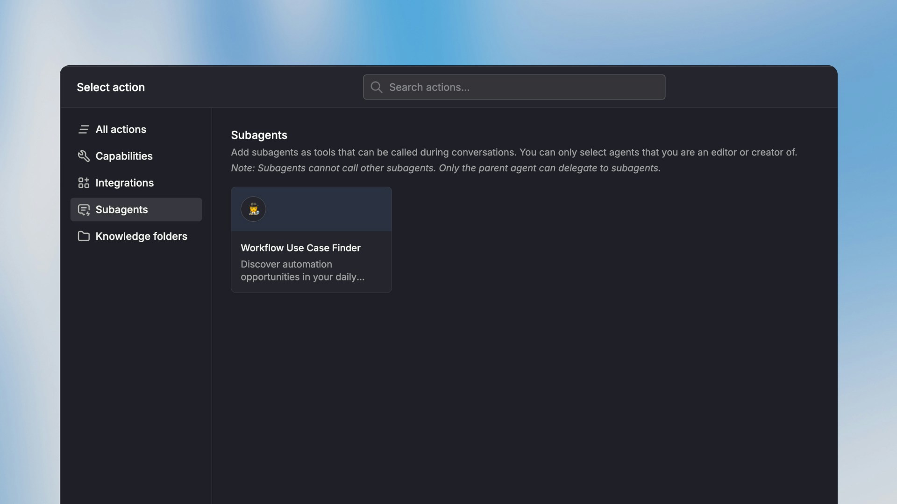Open the Knowledge folders section
The image size is (897, 504).
[141, 237]
